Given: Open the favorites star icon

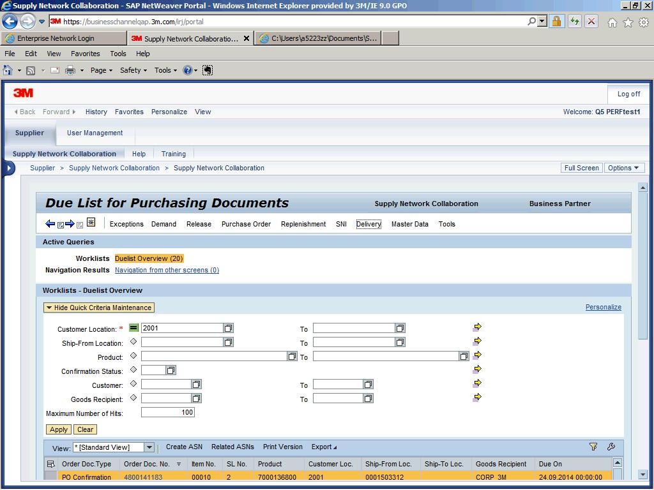Looking at the screenshot, I should (628, 22).
